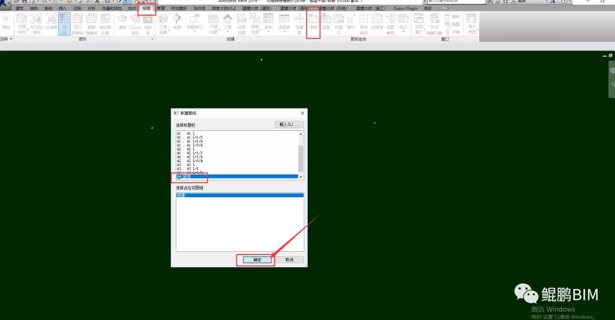Close the 新建图纸 dialog
The image size is (615, 320).
point(303,113)
